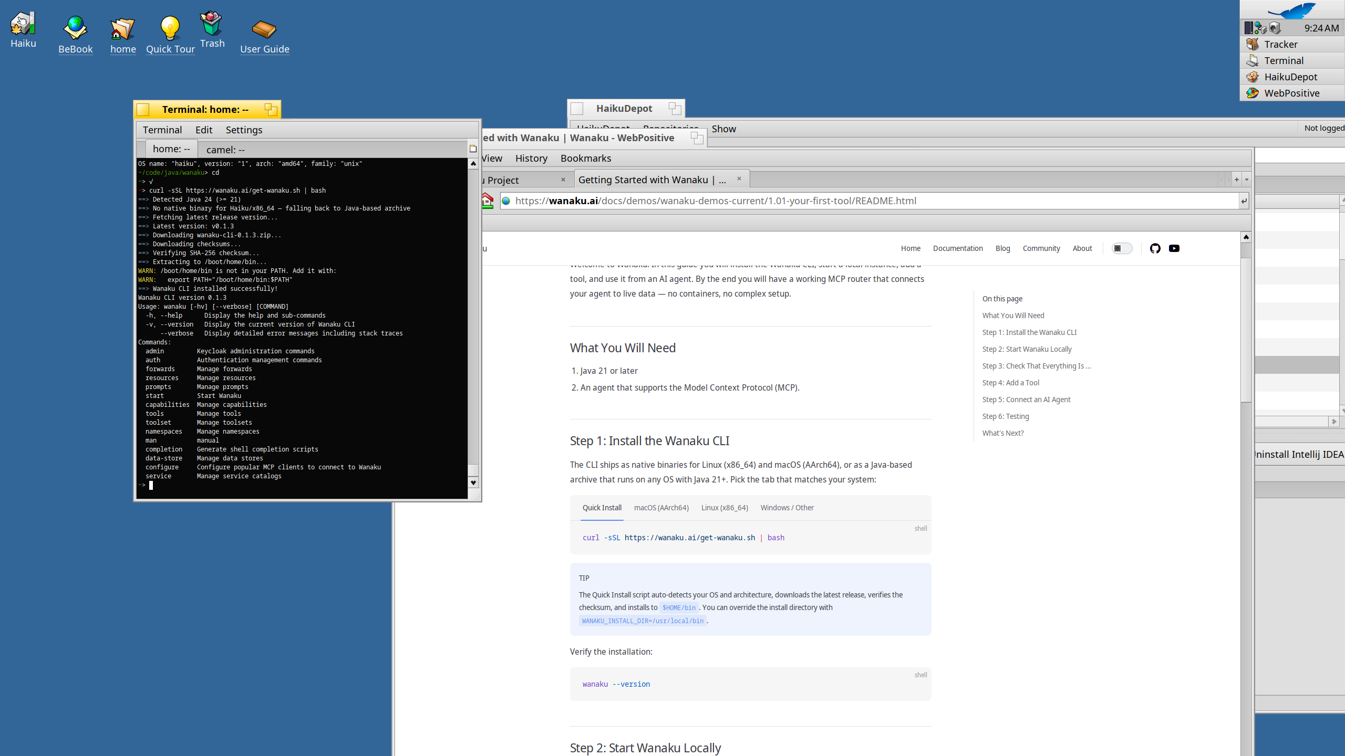Open the Blog nav link
The height and width of the screenshot is (756, 1345).
(x=1002, y=248)
